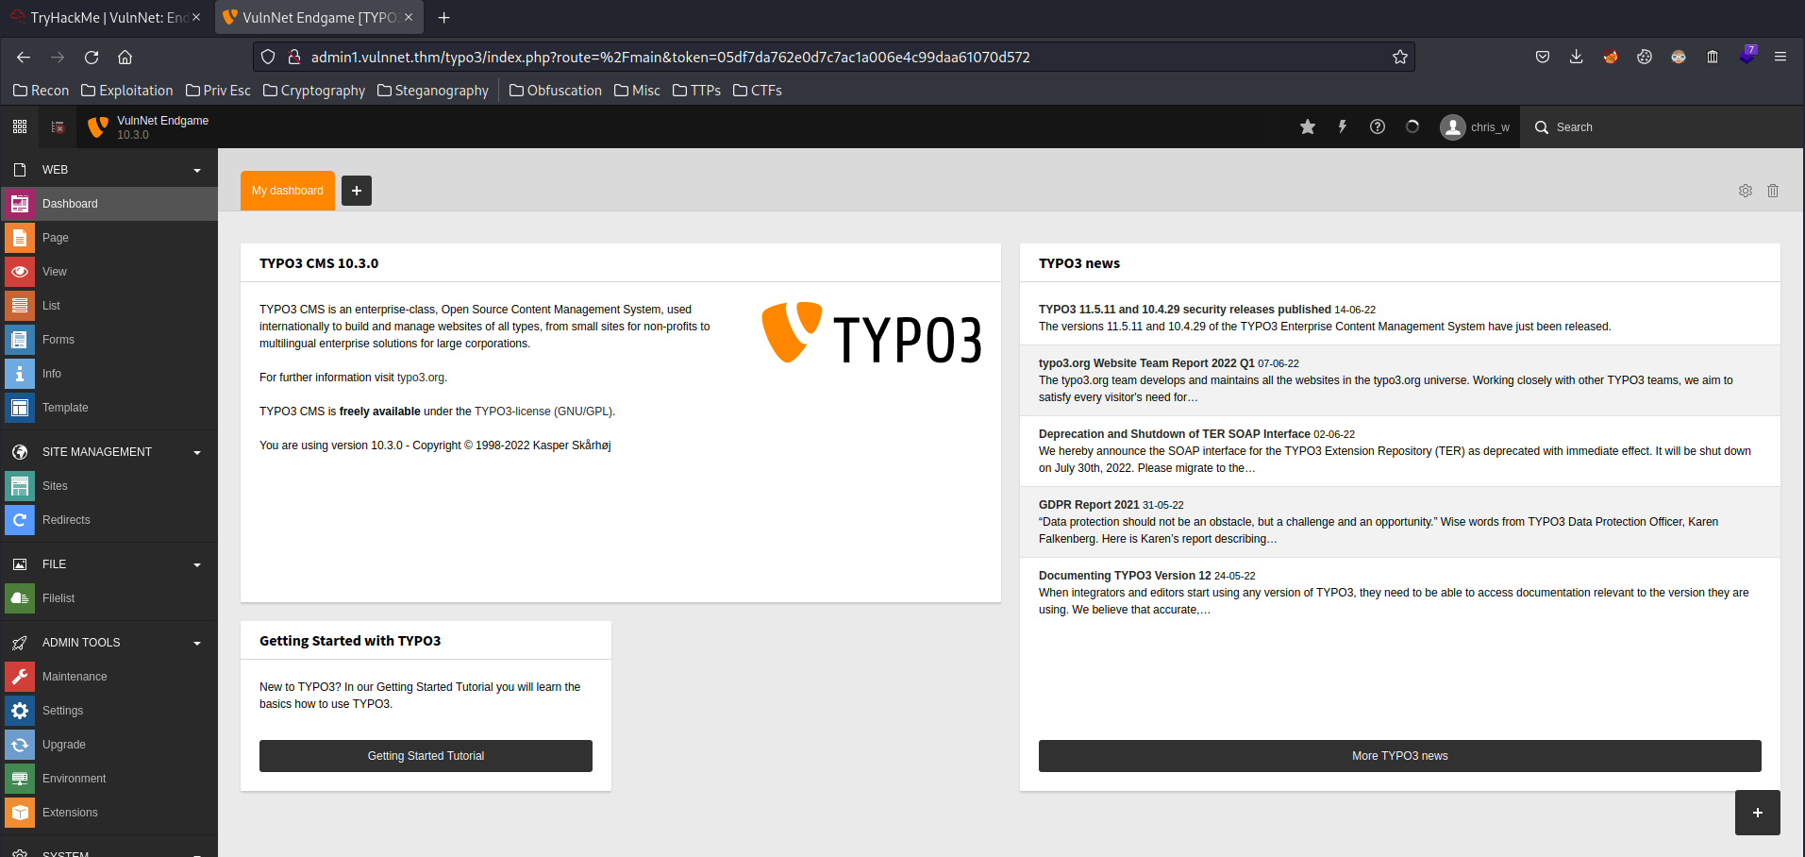
Task: Open dashboard settings gear icon
Action: (x=1746, y=191)
